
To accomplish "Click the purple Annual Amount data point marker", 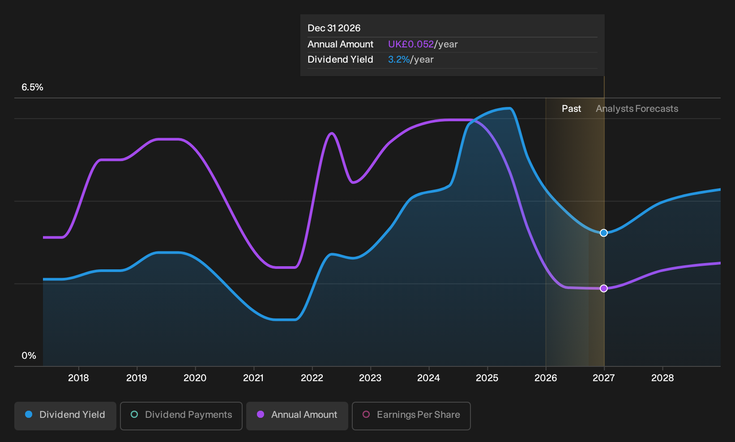I will tap(604, 288).
